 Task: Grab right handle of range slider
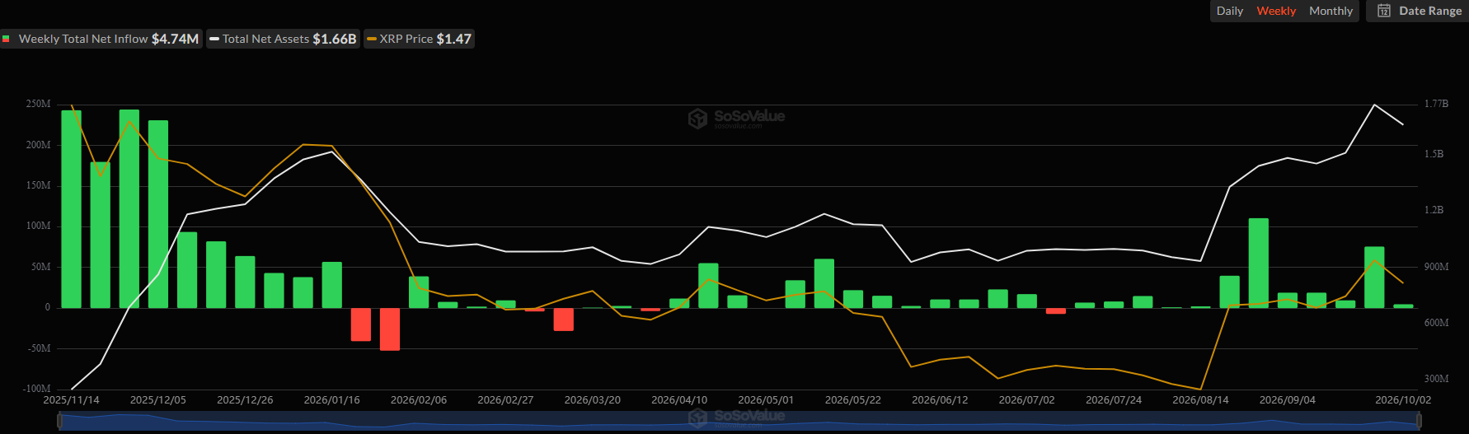pos(1420,422)
